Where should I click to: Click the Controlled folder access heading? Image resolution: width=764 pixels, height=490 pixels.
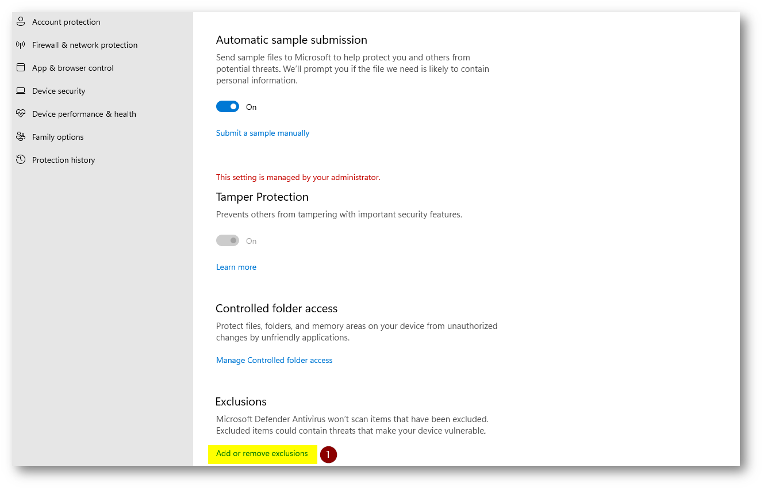[x=277, y=308]
